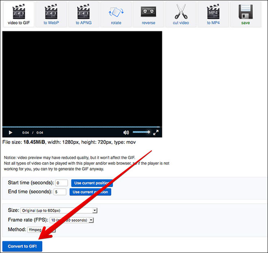The image size is (268, 253).
Task: Open the Method dropdown
Action: click(x=41, y=230)
